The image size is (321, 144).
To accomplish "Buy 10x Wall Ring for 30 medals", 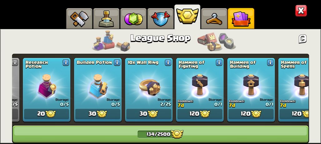I will coord(149,114).
